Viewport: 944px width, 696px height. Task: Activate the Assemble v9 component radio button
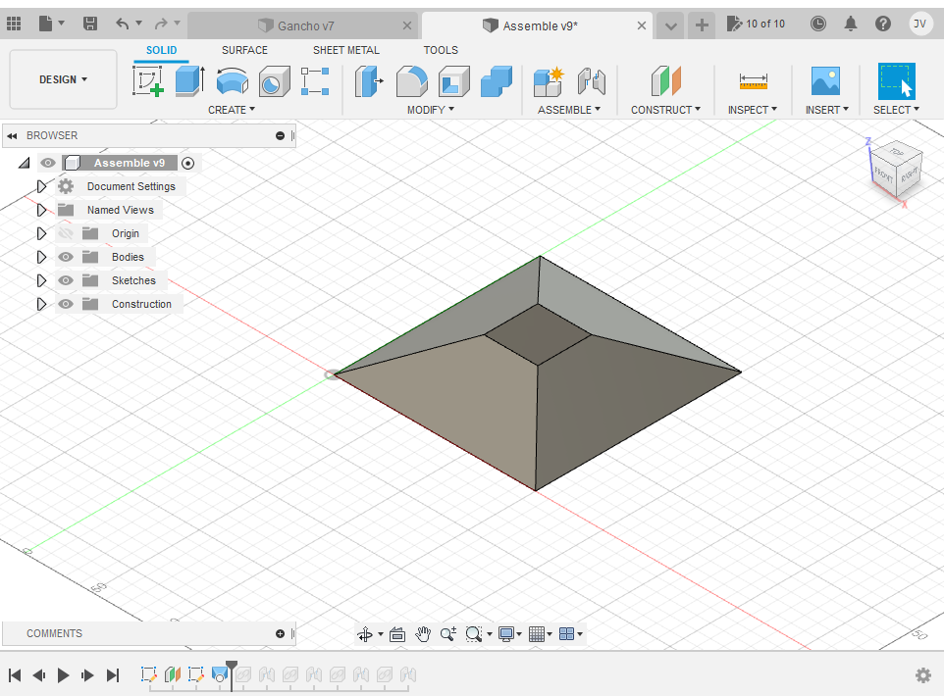pos(187,163)
